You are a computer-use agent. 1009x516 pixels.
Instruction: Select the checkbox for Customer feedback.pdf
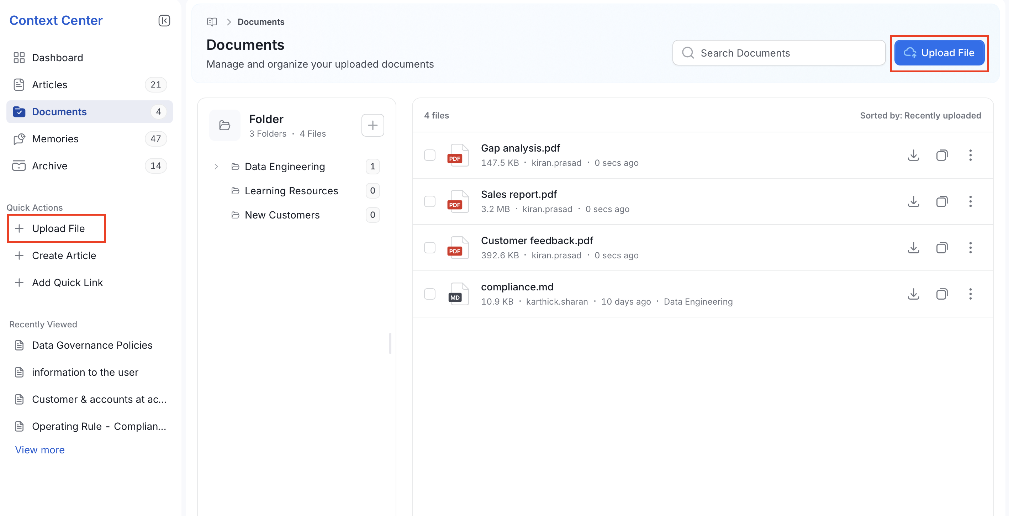coord(430,248)
